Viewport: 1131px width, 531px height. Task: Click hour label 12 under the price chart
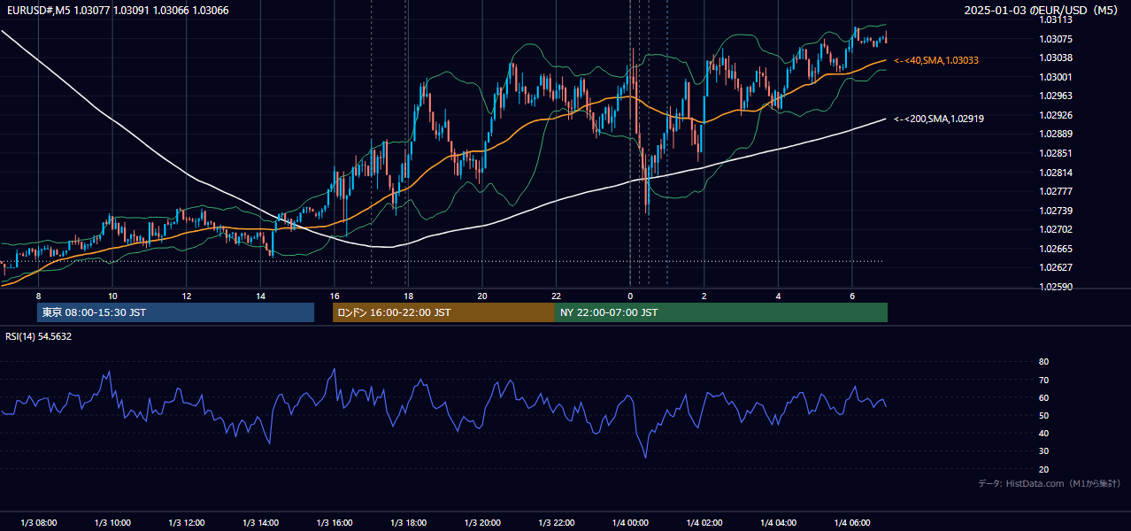click(187, 295)
